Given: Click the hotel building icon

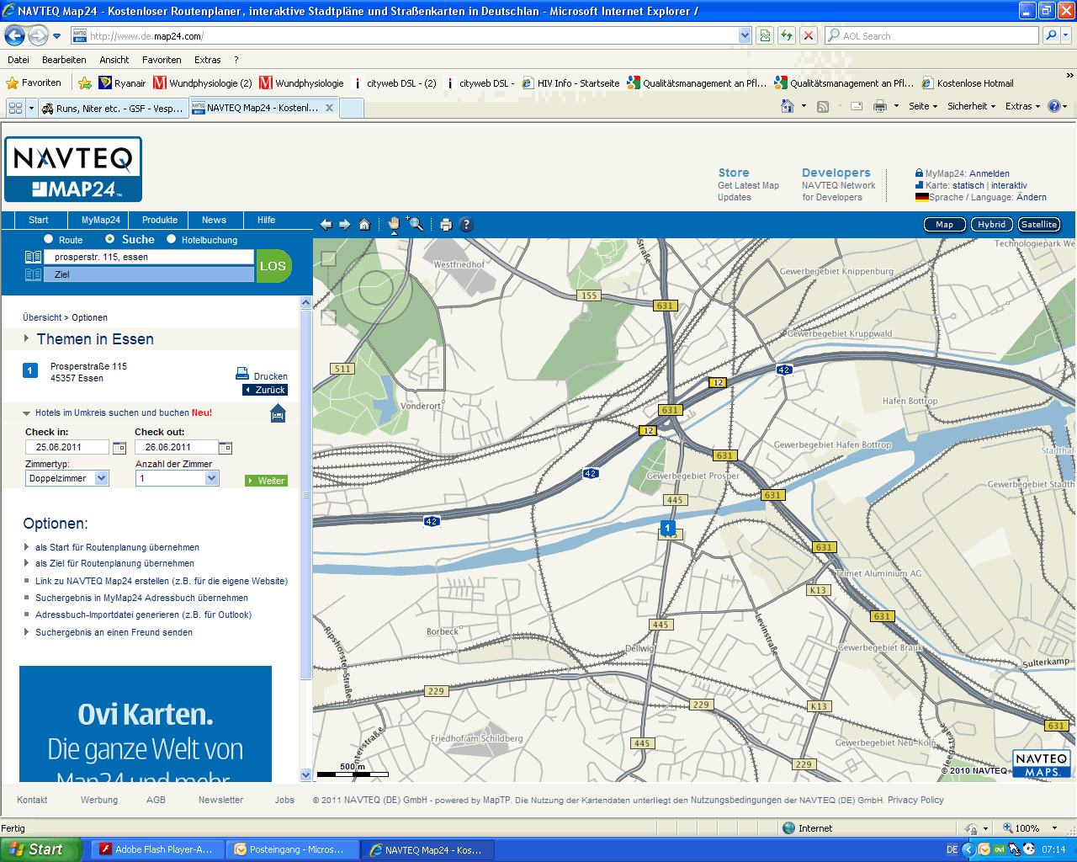Looking at the screenshot, I should [x=279, y=413].
